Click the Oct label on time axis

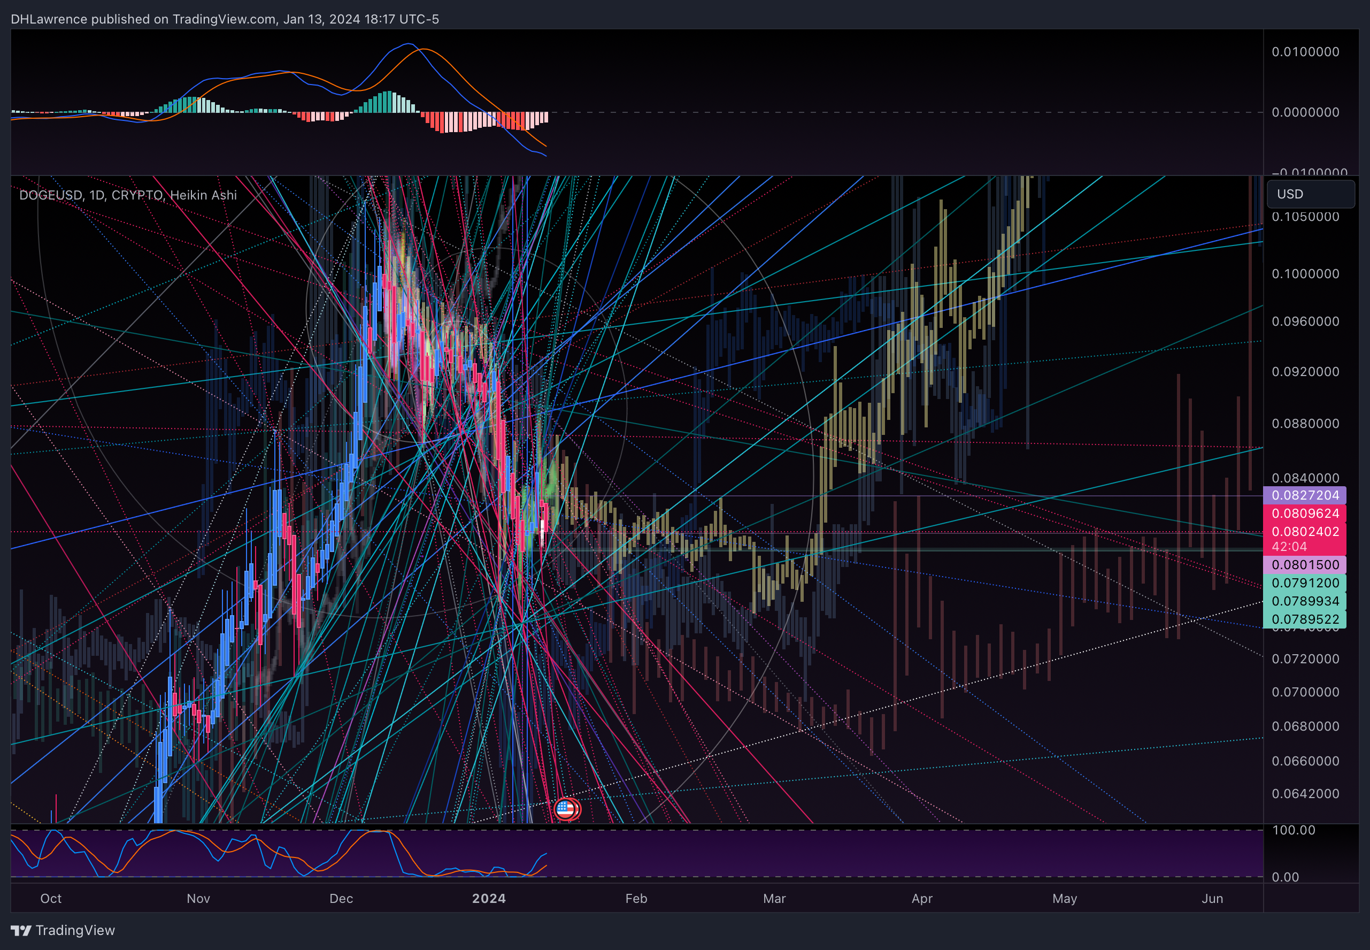(x=51, y=899)
